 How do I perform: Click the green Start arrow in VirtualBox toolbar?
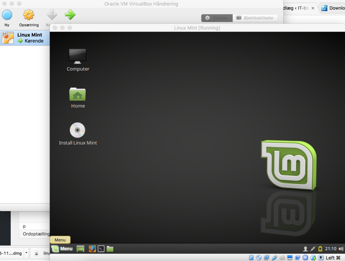pos(70,15)
